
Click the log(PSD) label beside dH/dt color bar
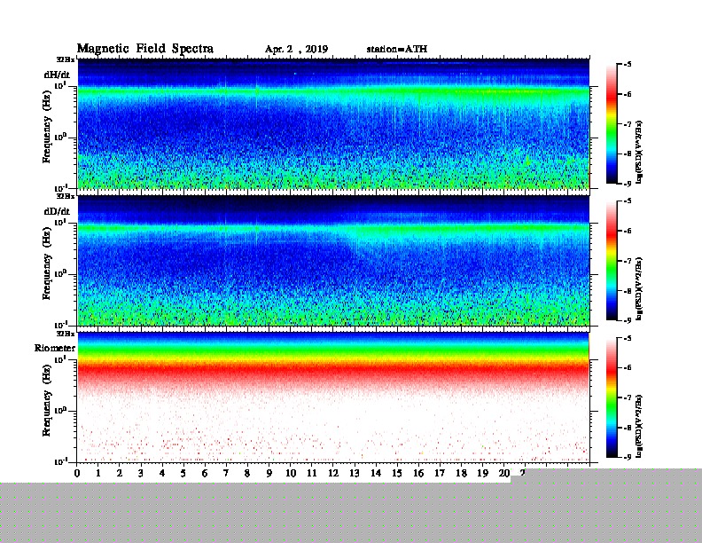tap(639, 152)
